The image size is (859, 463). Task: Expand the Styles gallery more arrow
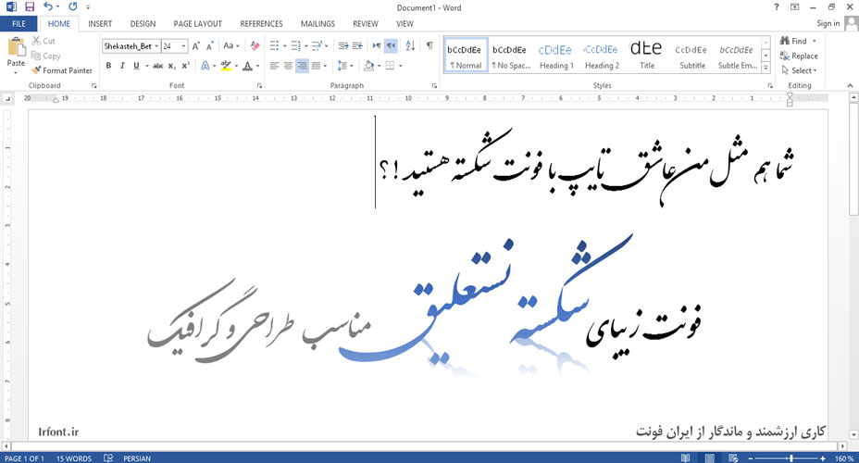766,67
